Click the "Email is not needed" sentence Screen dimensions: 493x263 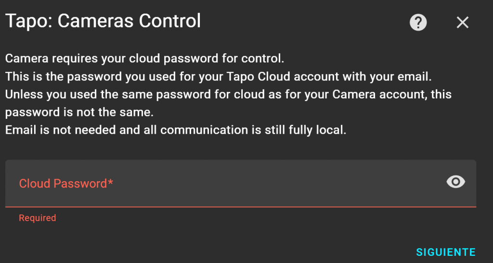click(x=176, y=130)
